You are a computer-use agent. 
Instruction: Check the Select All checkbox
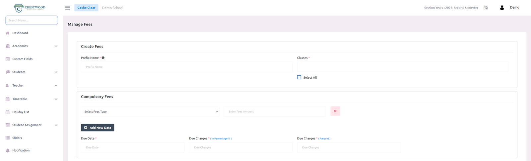[299, 77]
